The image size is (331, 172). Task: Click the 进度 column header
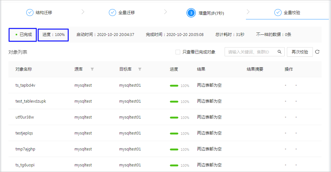click(174, 69)
